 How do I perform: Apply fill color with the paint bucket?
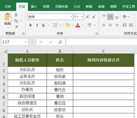coord(67,25)
